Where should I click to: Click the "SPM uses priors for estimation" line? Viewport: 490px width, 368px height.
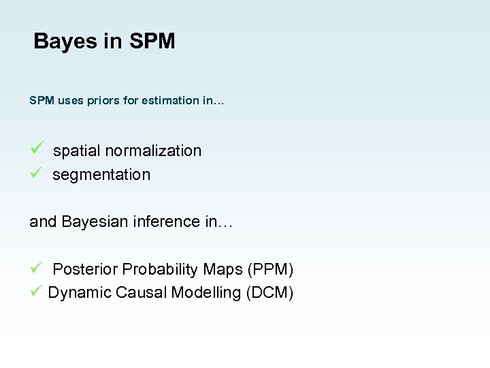click(127, 101)
